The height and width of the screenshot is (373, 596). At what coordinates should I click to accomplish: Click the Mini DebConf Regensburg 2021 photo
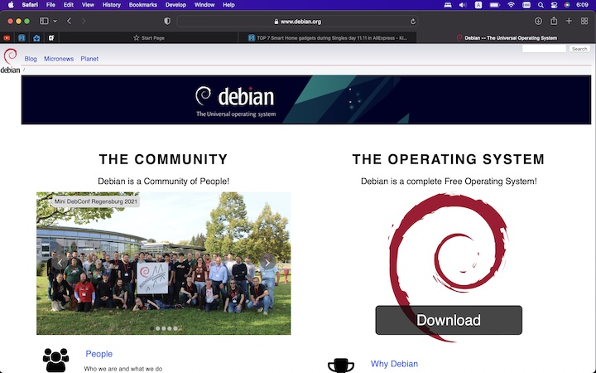[x=163, y=263]
